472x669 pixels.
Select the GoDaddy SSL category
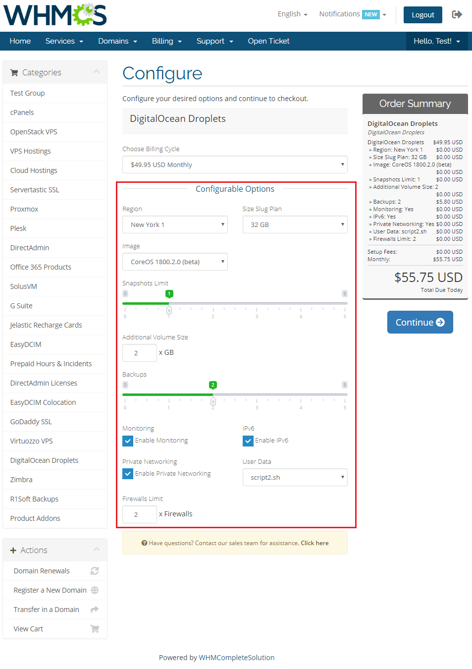(55, 422)
